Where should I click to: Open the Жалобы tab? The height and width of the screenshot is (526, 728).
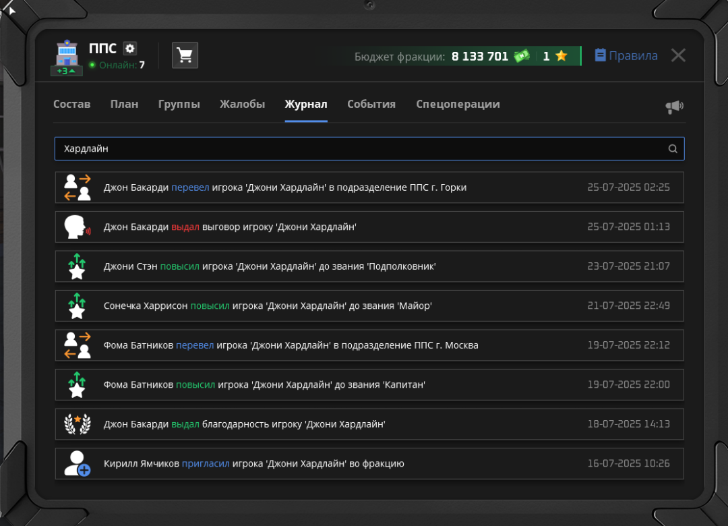[x=243, y=104]
